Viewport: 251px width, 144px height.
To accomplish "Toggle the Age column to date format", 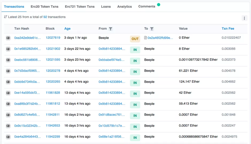I will pyautogui.click(x=67, y=29).
